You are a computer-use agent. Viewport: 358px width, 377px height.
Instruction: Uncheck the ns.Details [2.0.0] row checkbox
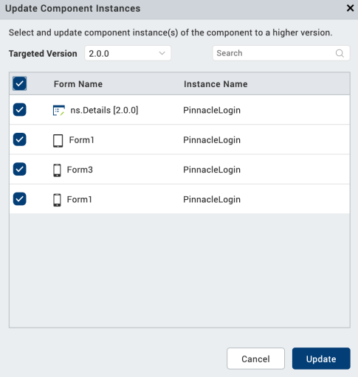click(20, 110)
